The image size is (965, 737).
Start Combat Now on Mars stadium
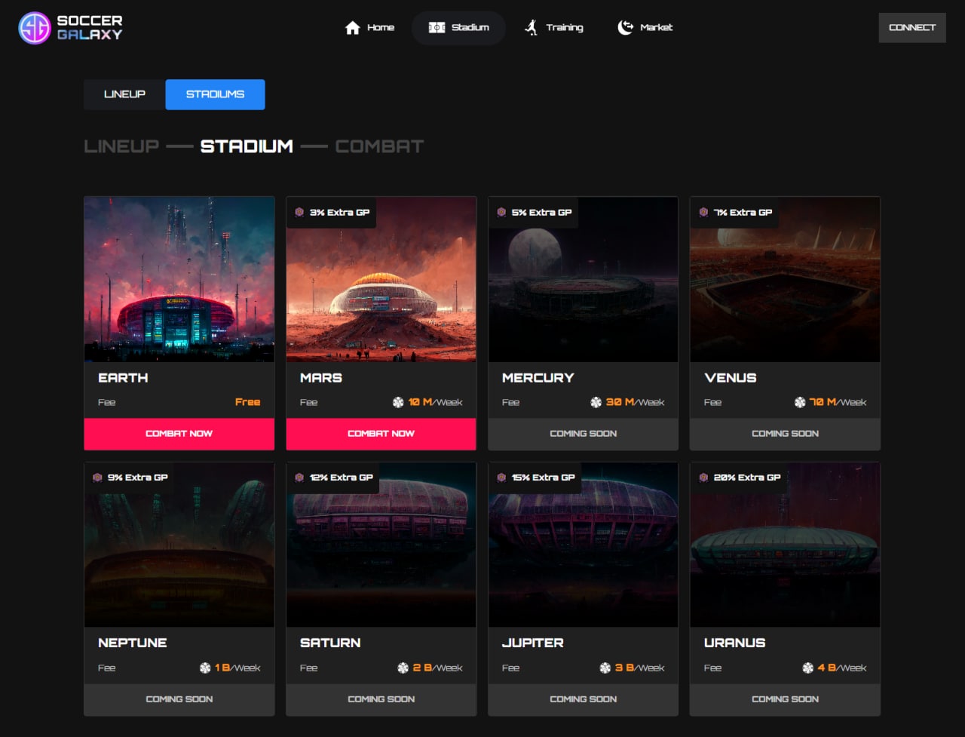(381, 434)
